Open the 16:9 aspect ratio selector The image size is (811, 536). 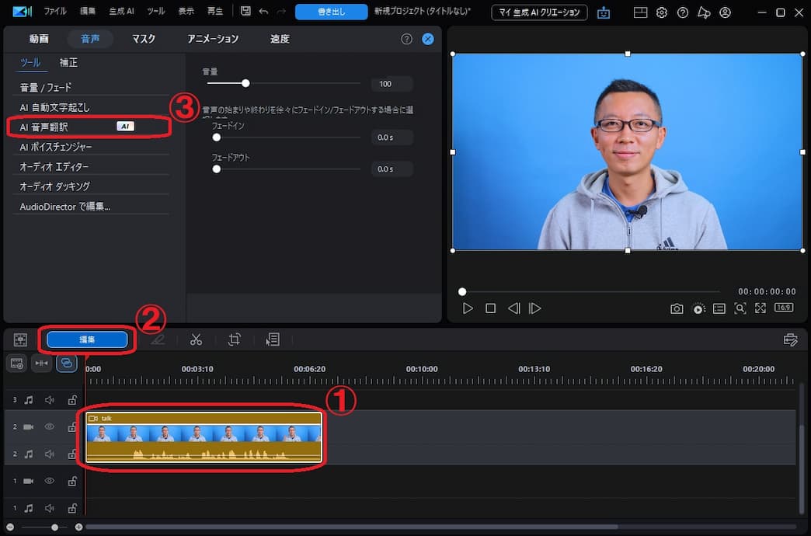784,308
